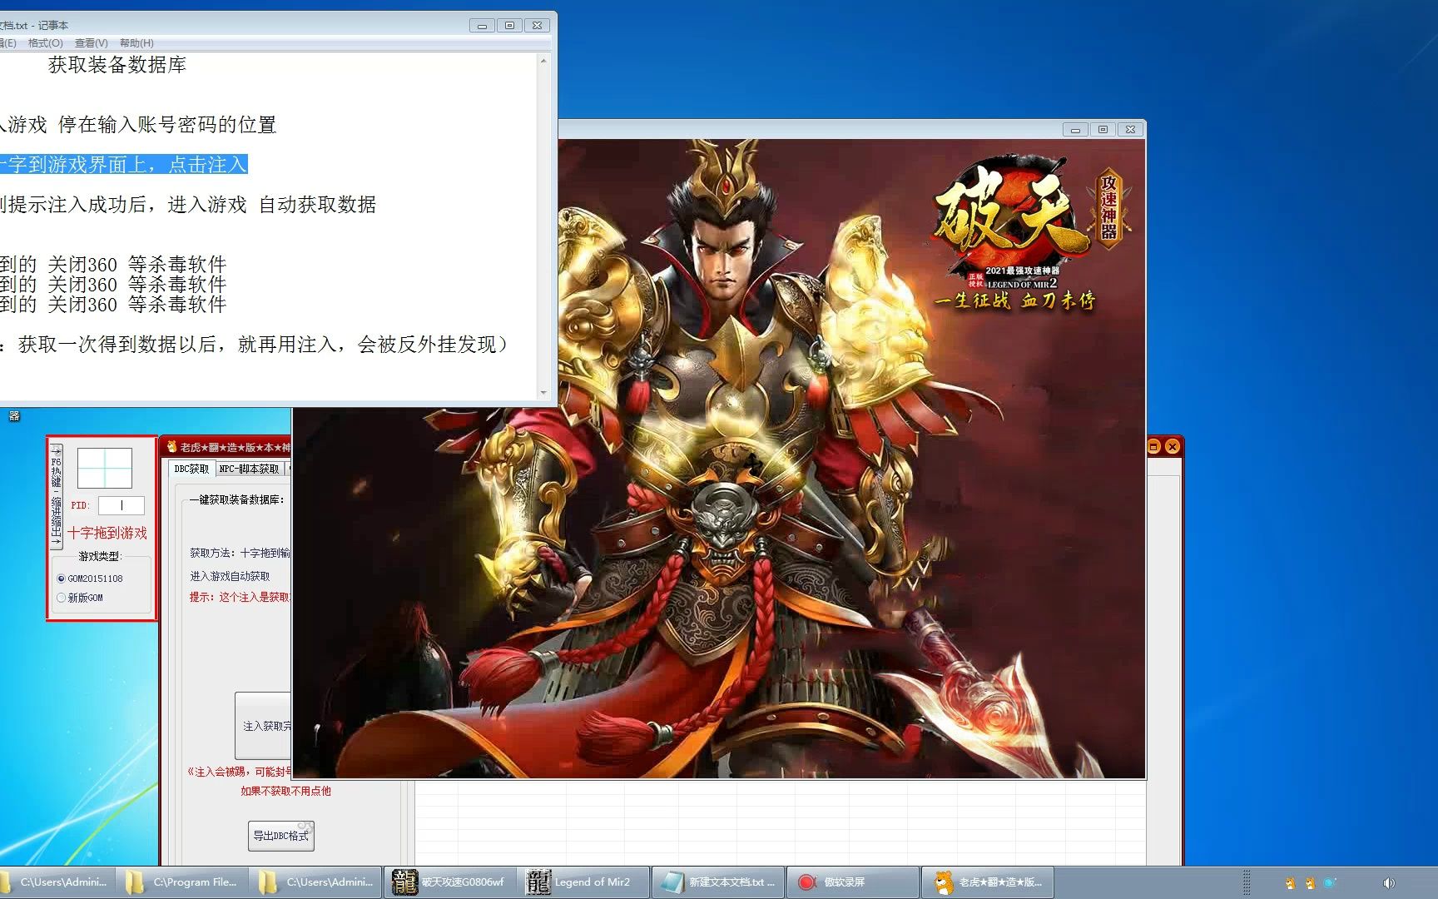Click the line 停在输入账号密码的位置
The image size is (1438, 899).
pyautogui.click(x=166, y=125)
